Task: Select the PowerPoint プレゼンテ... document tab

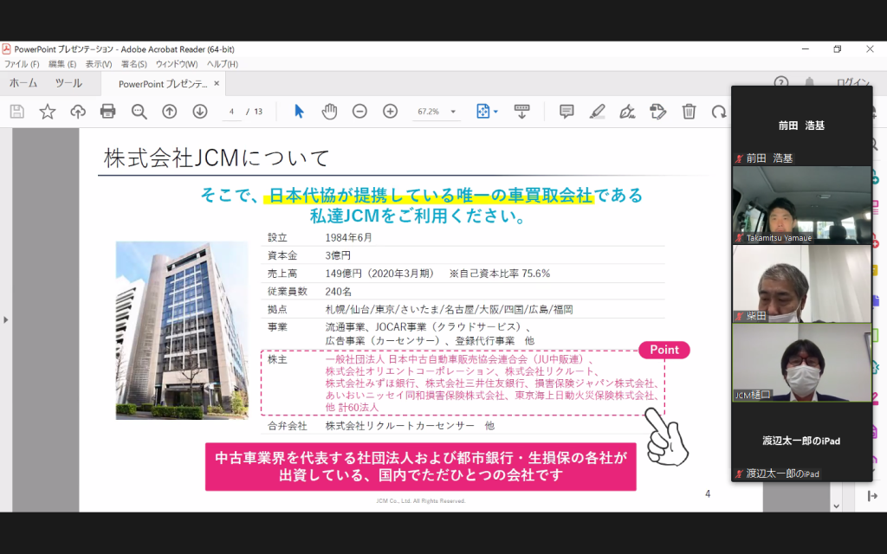Action: (x=163, y=84)
